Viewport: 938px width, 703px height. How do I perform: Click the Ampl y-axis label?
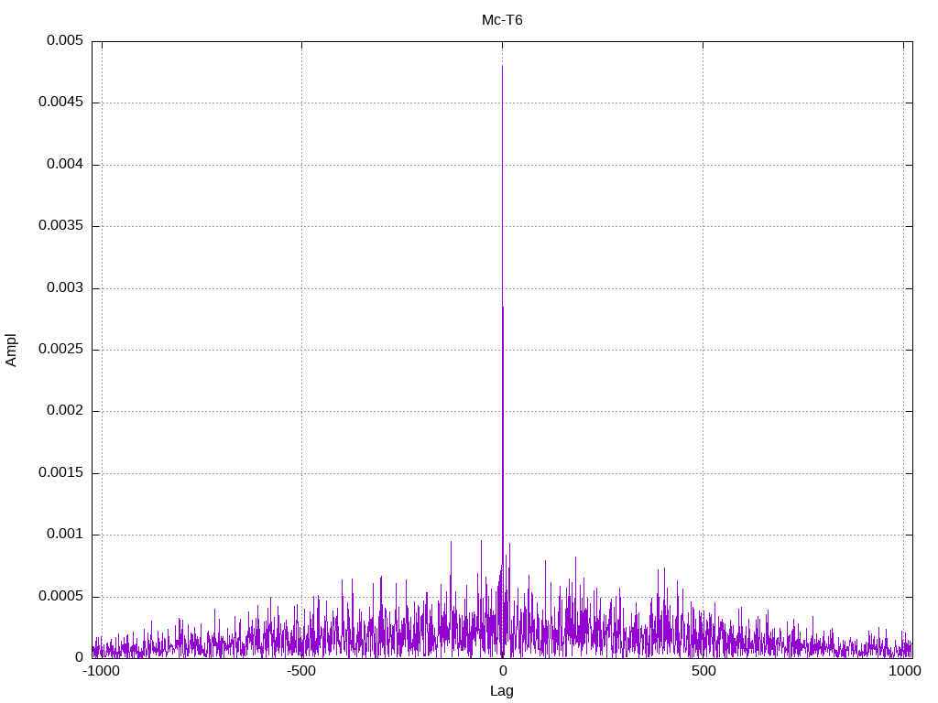click(x=11, y=350)
